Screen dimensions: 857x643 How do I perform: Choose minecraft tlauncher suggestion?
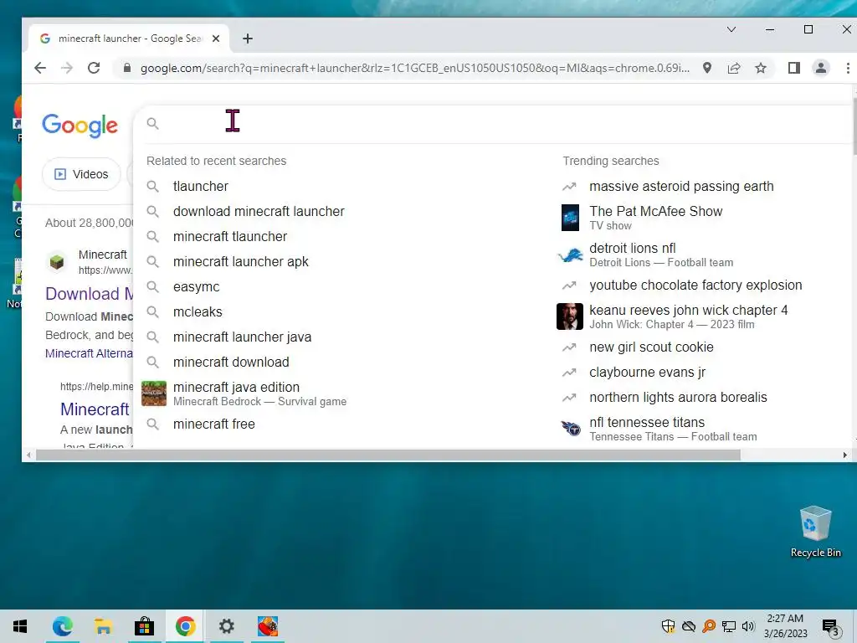[230, 237]
